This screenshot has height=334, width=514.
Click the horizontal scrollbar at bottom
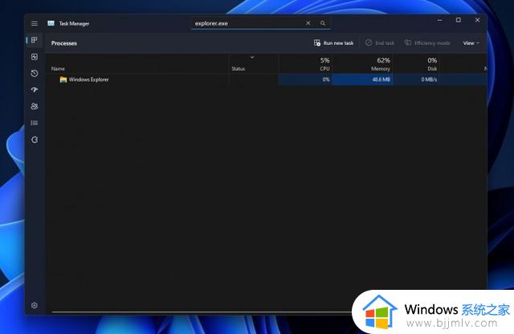pyautogui.click(x=202, y=312)
